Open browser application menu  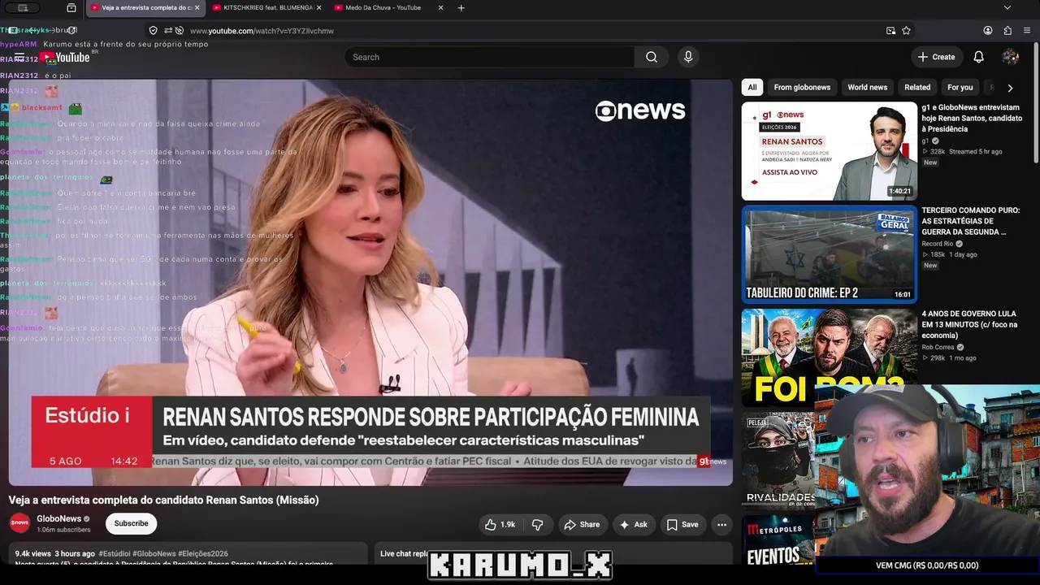coord(1027,31)
